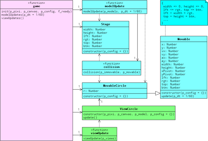Click the viewUpdate function header

[x=100, y=131]
